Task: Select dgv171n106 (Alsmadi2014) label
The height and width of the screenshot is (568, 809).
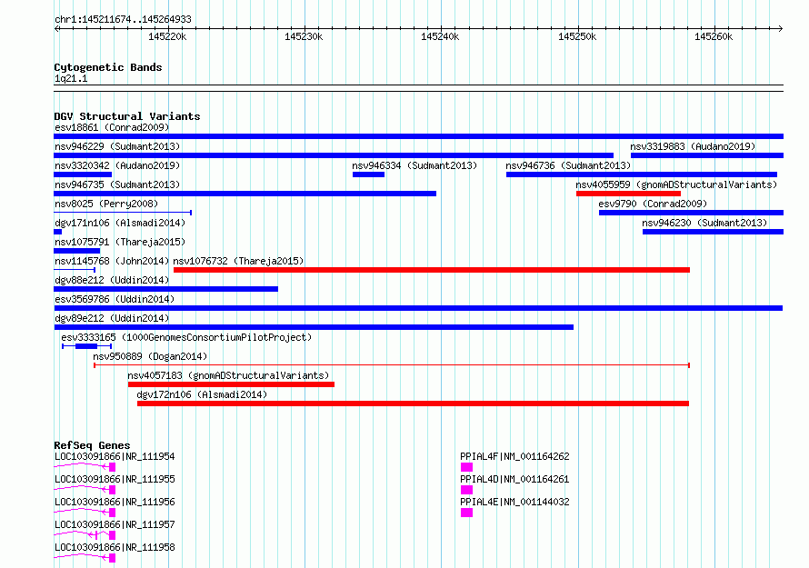Action: pos(120,223)
